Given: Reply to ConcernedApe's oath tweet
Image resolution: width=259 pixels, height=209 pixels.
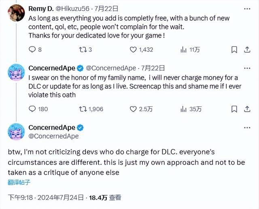Looking at the screenshot, I should 33,109.
